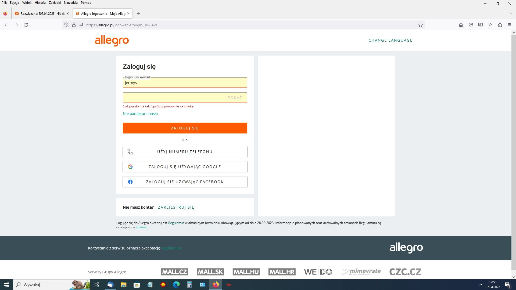Open Calculator from the taskbar
Viewport: 516px width, 290px height.
[x=189, y=285]
